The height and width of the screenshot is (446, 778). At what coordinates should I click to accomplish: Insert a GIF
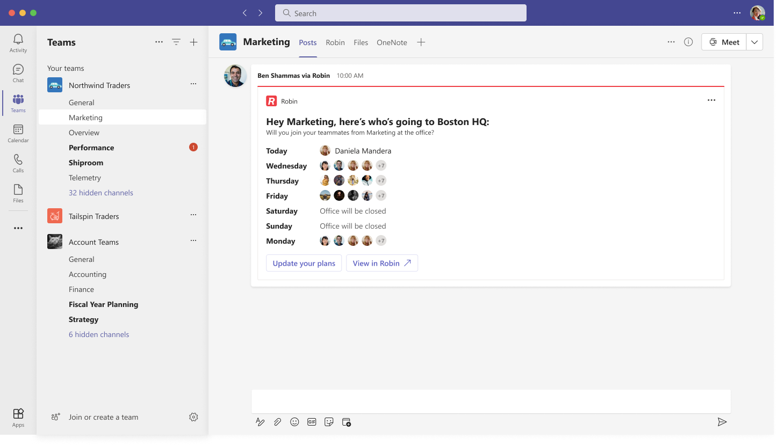pyautogui.click(x=312, y=422)
